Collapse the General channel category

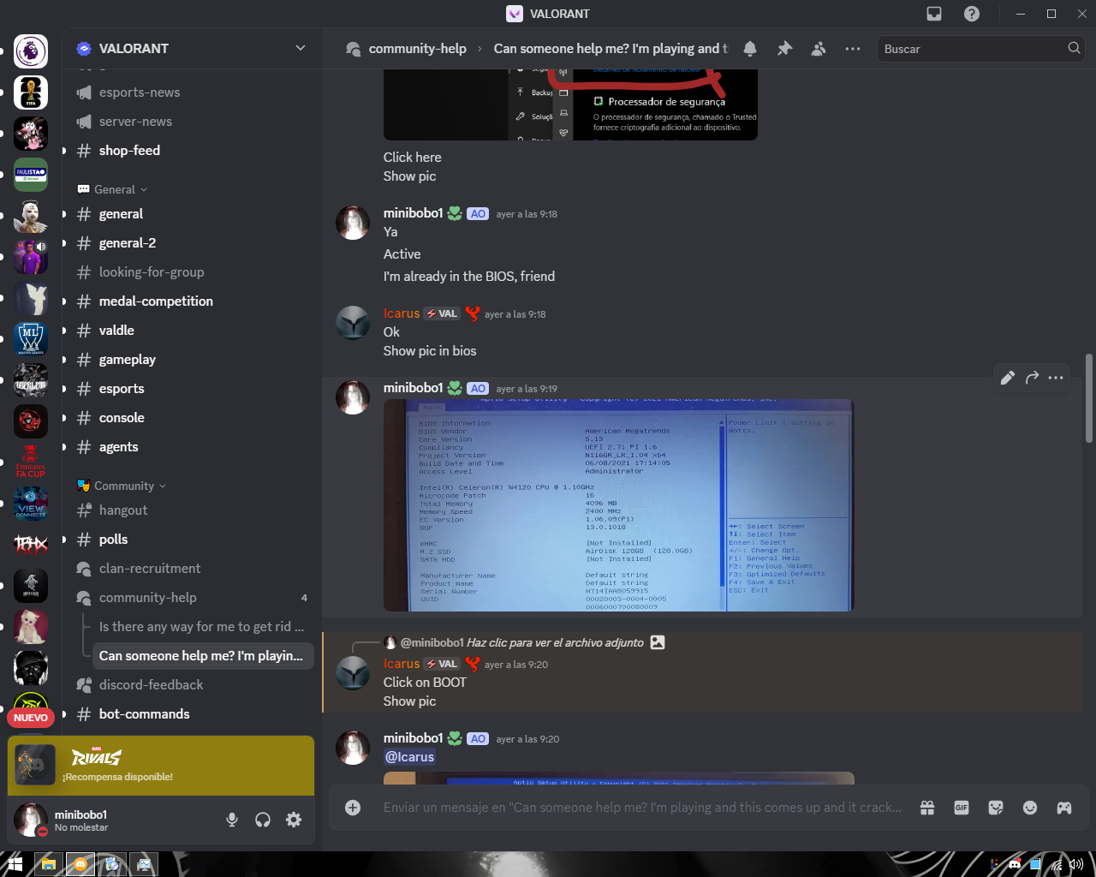coord(115,188)
